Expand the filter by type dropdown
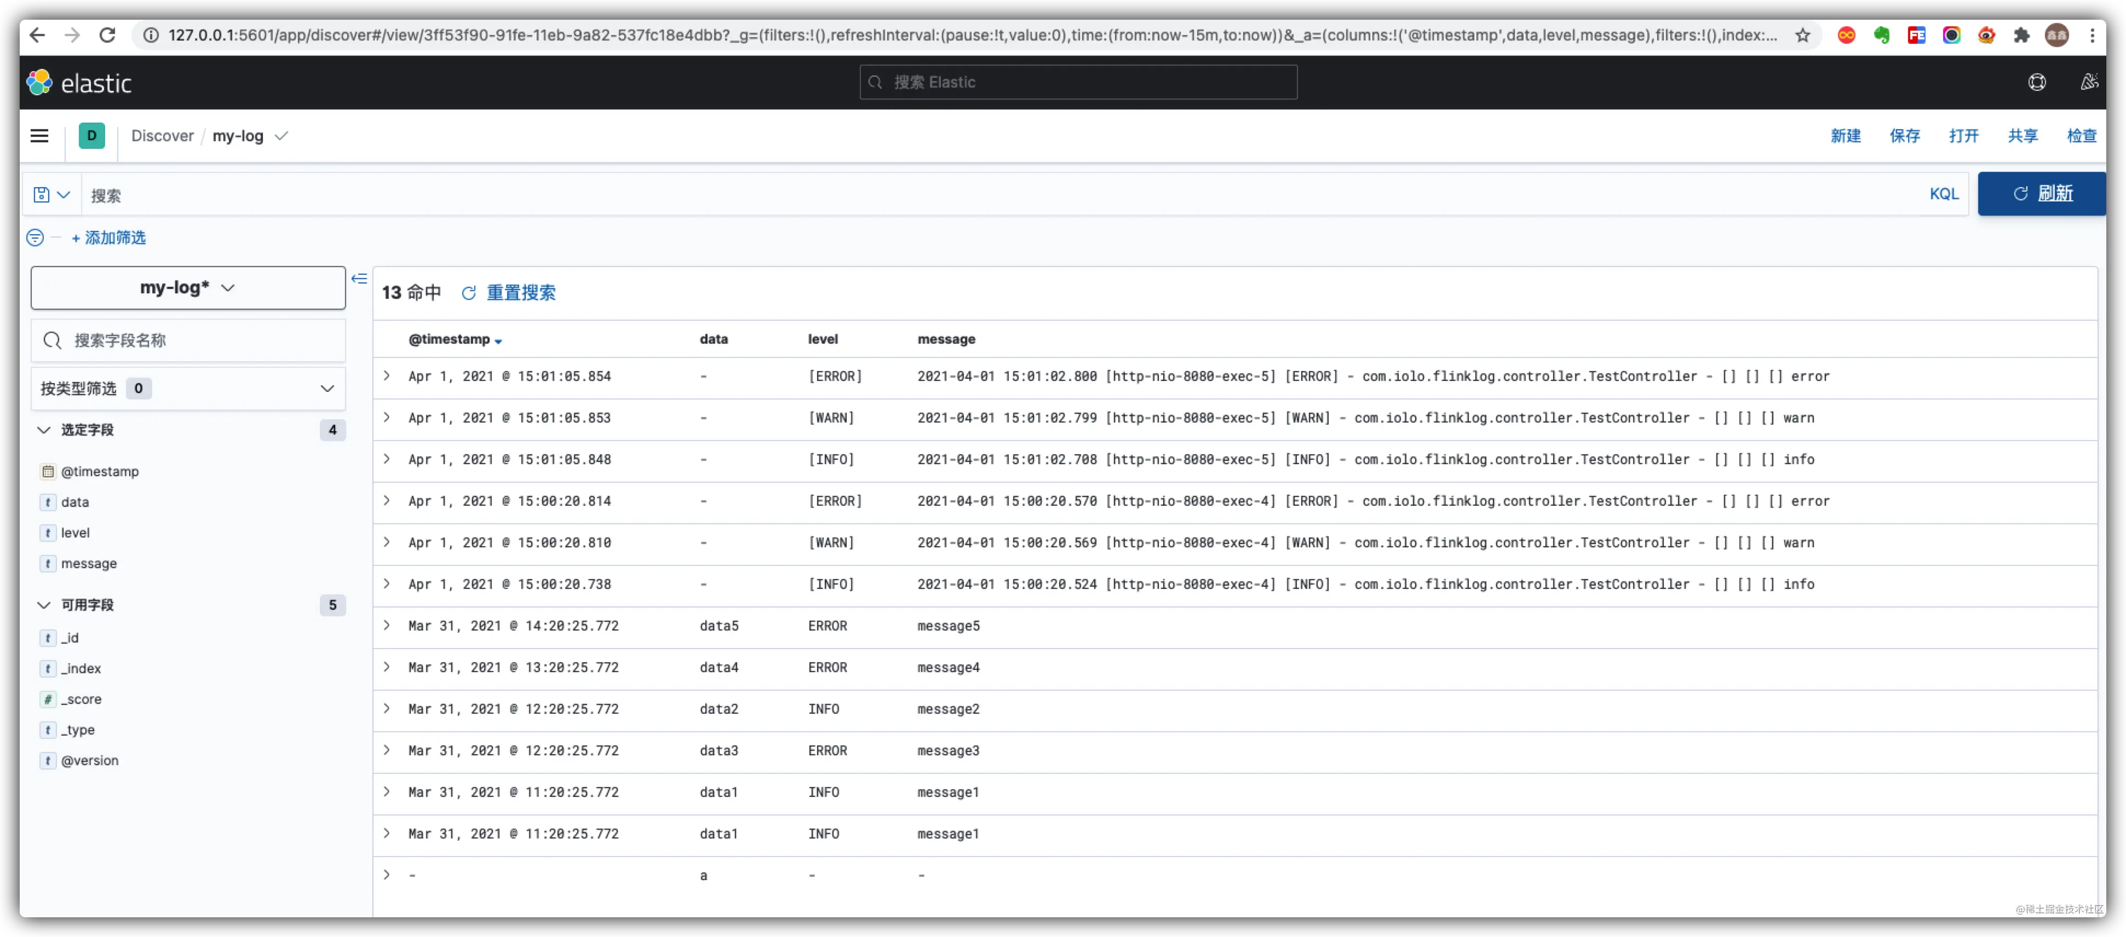The width and height of the screenshot is (2126, 937). (188, 389)
